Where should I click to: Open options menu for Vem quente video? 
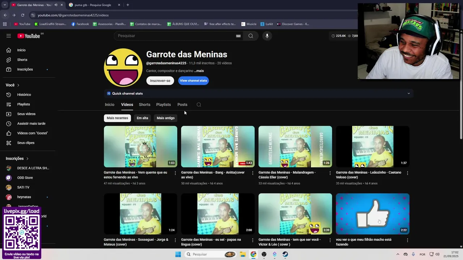[x=175, y=173]
